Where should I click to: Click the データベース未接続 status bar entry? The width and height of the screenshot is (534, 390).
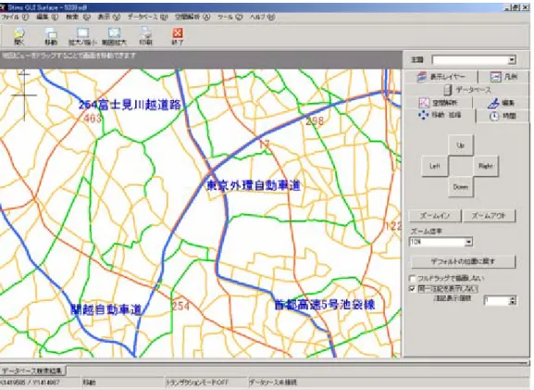[x=273, y=383]
